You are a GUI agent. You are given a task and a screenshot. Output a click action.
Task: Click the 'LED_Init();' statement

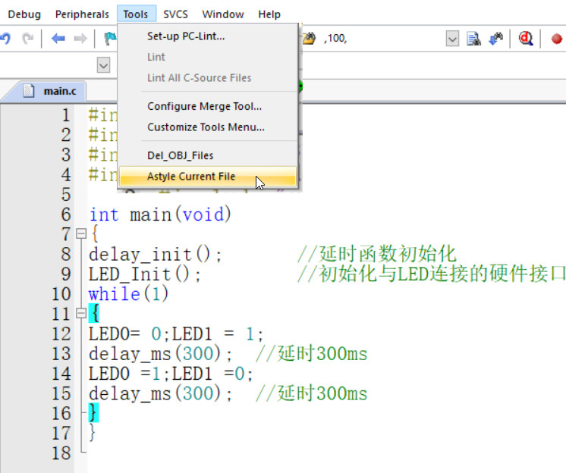pyautogui.click(x=145, y=274)
